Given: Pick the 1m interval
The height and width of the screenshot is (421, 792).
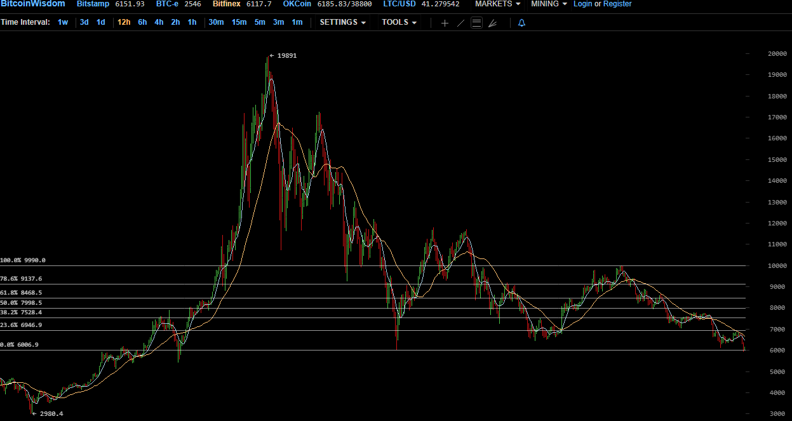Looking at the screenshot, I should click(297, 22).
